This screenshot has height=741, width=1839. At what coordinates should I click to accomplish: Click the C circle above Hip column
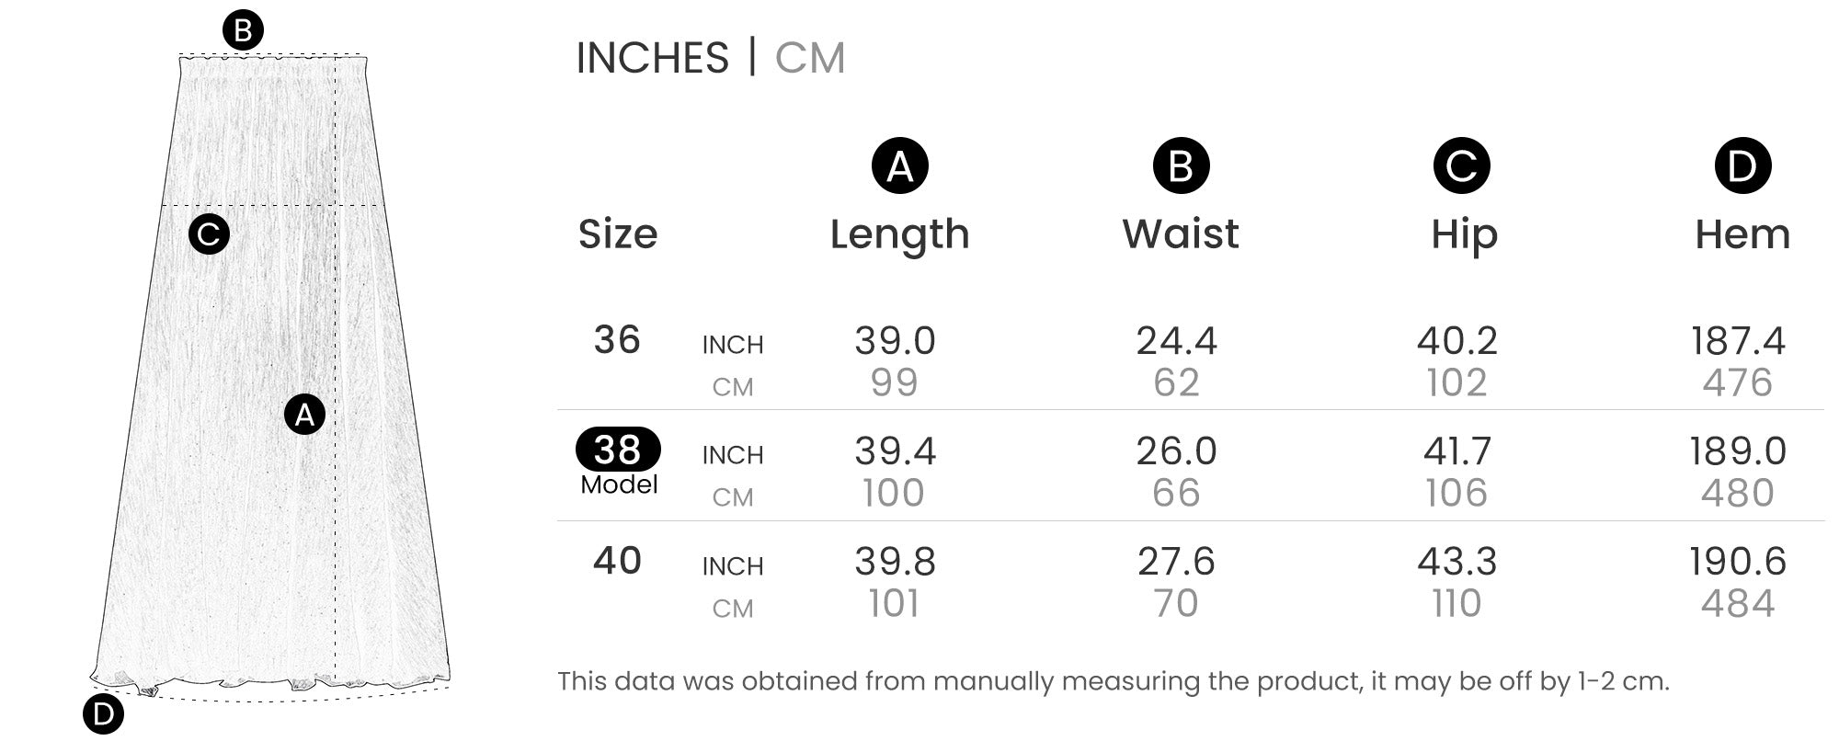click(x=1461, y=166)
